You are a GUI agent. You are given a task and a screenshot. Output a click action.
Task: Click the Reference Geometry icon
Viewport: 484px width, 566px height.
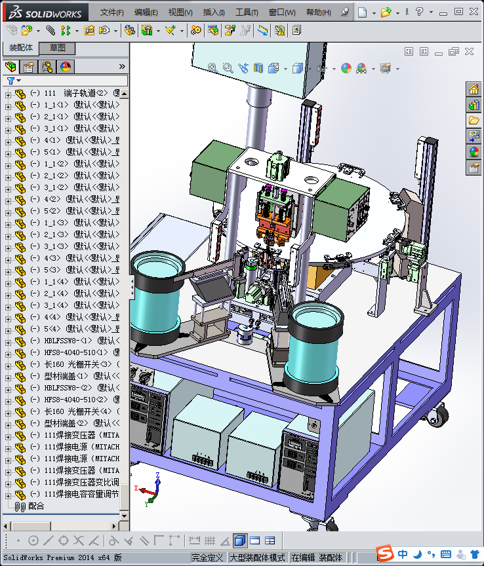coord(171,31)
